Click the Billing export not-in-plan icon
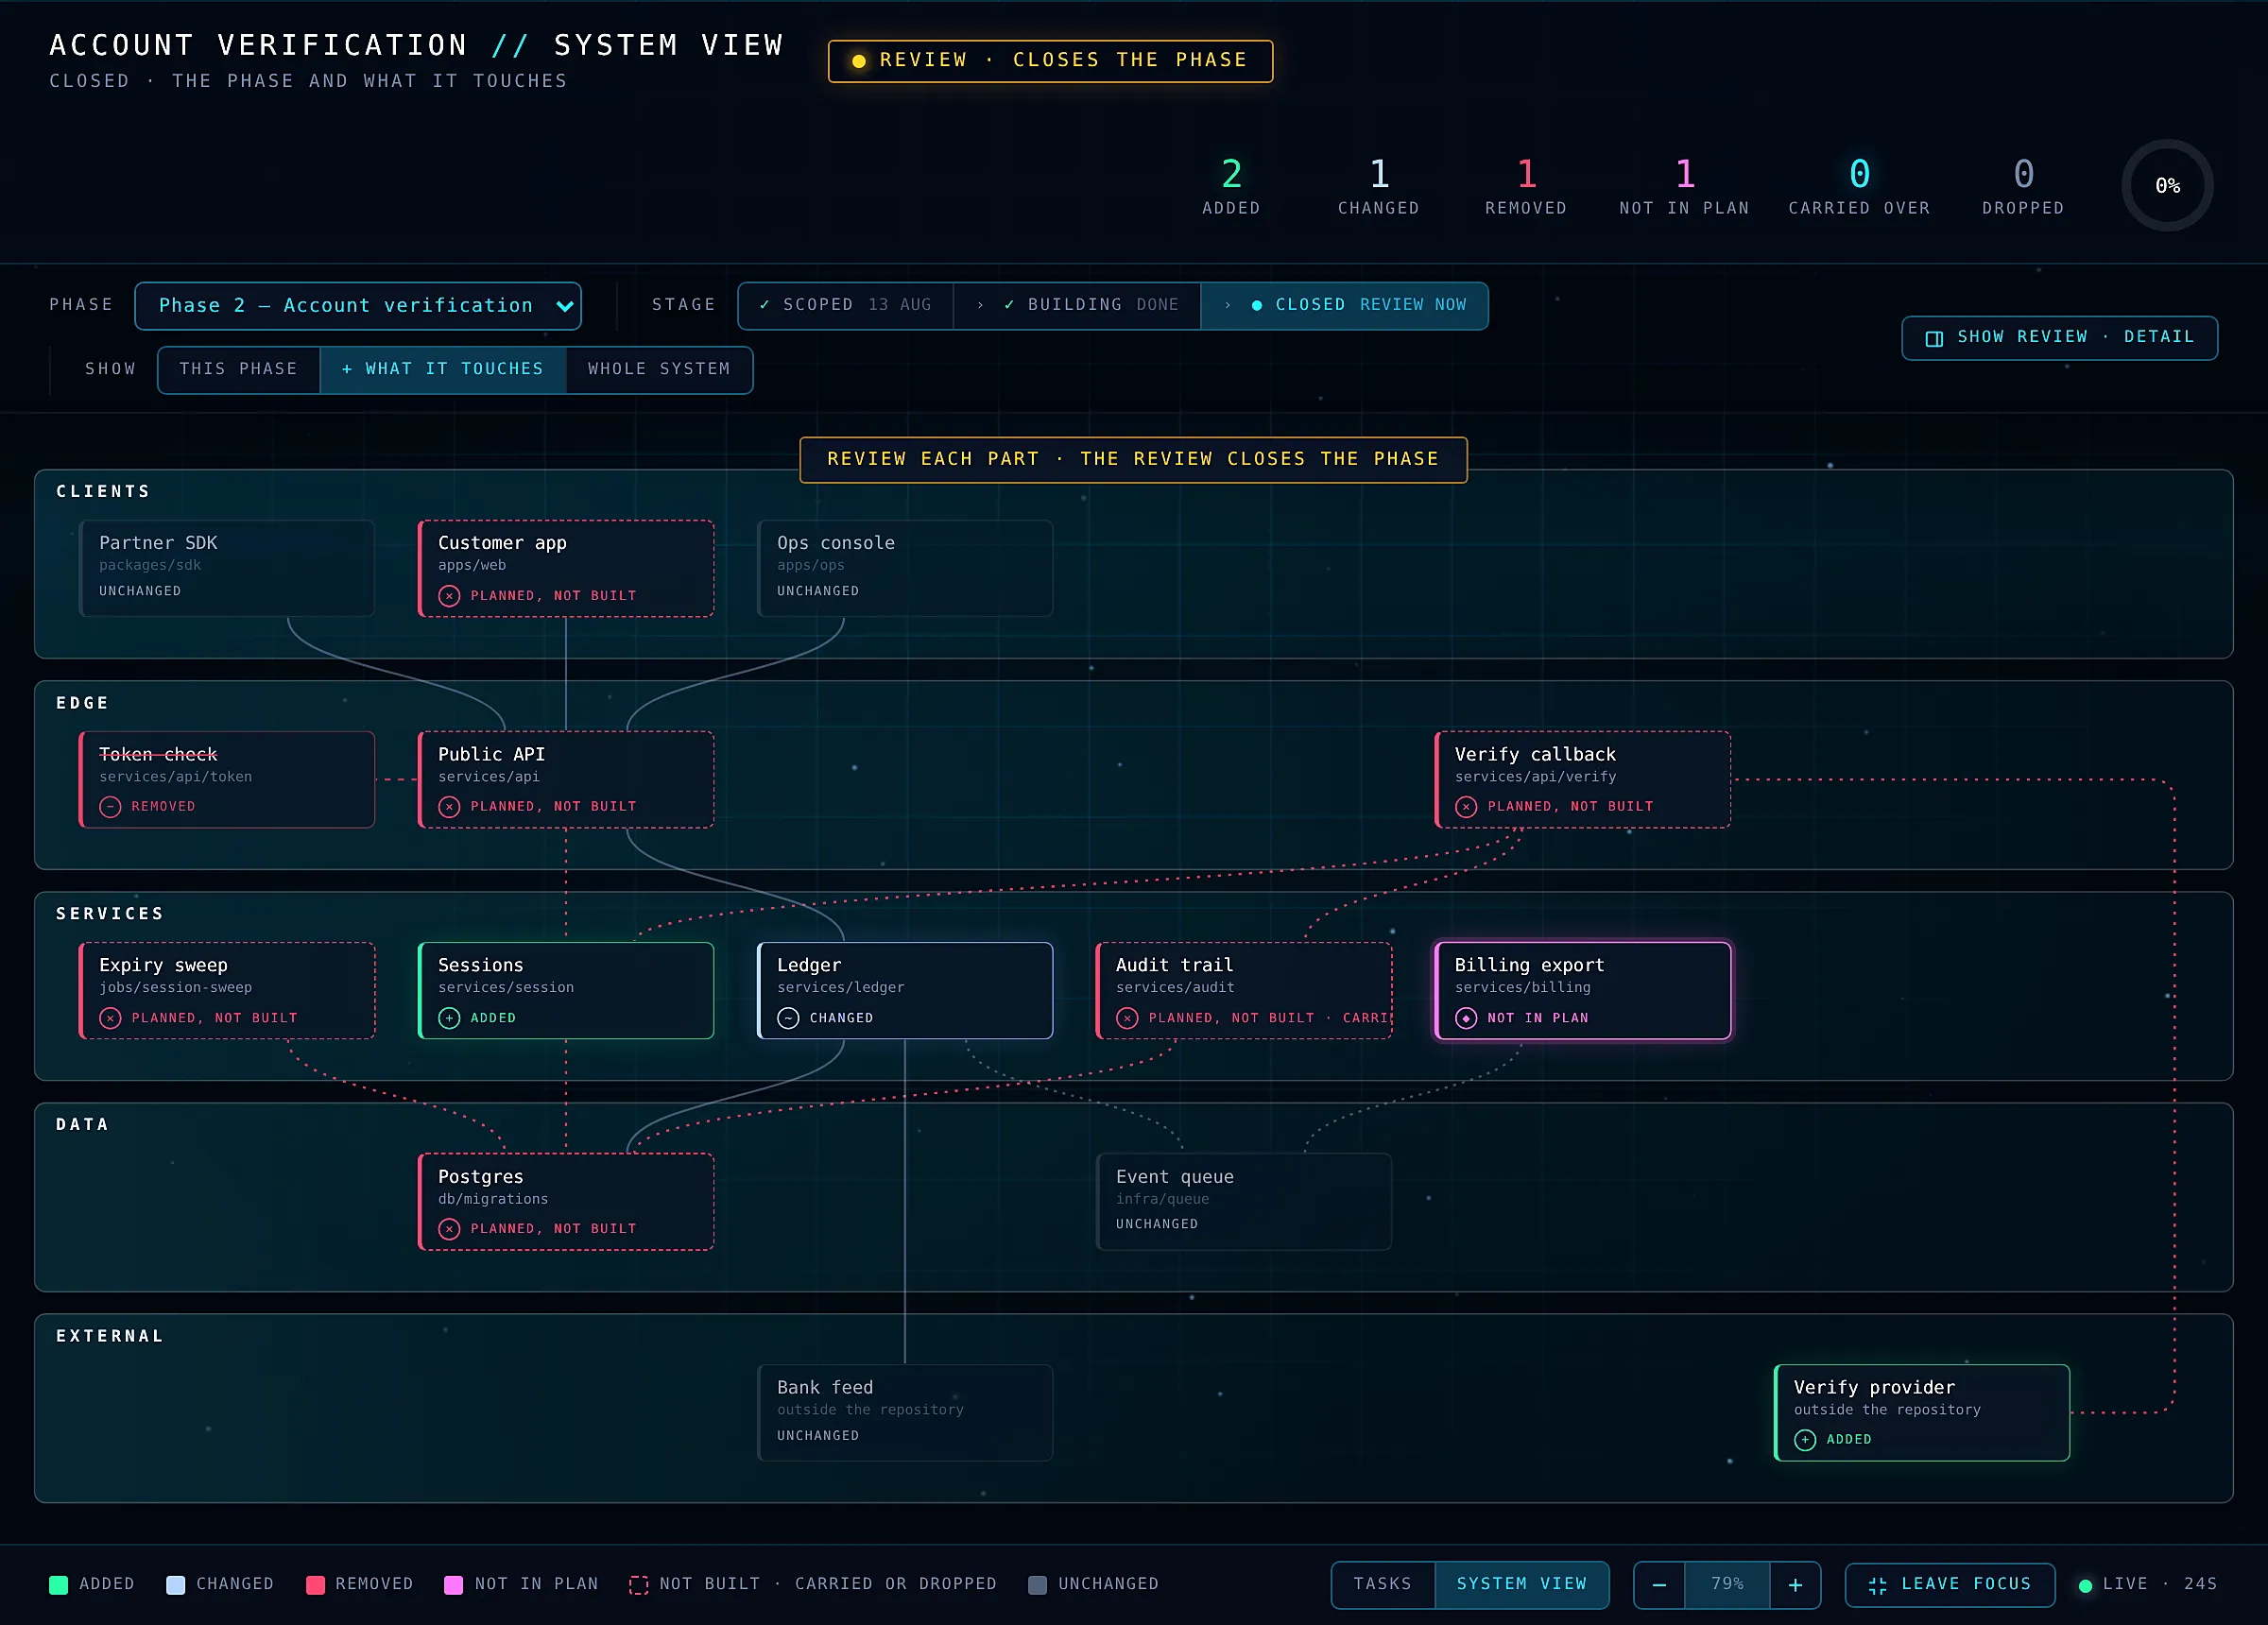 [x=1467, y=1018]
